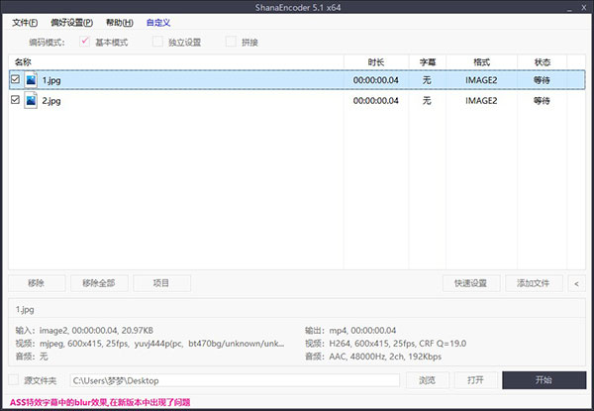Click the 打开 button
This screenshot has height=411, width=594.
pyautogui.click(x=476, y=380)
